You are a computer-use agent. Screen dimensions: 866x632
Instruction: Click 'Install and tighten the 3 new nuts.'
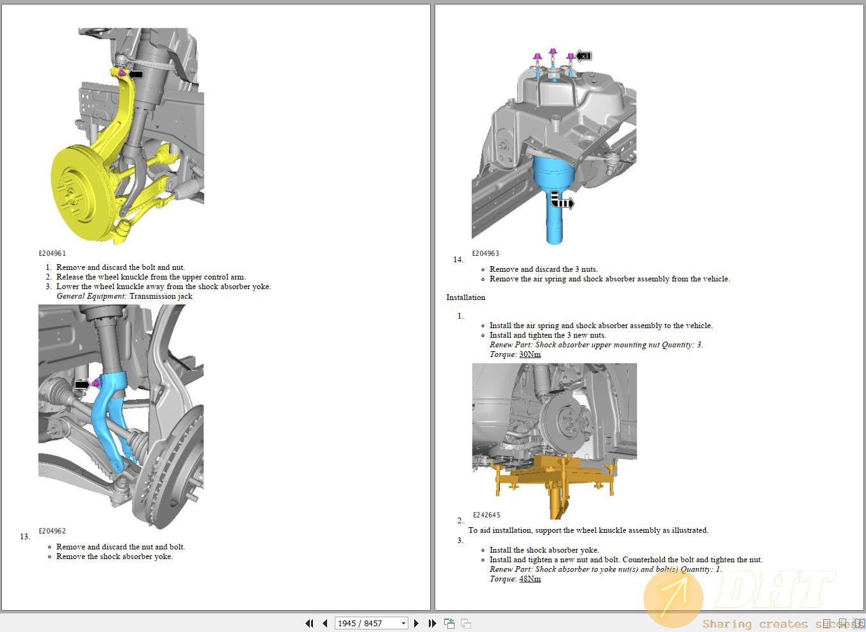pyautogui.click(x=548, y=335)
